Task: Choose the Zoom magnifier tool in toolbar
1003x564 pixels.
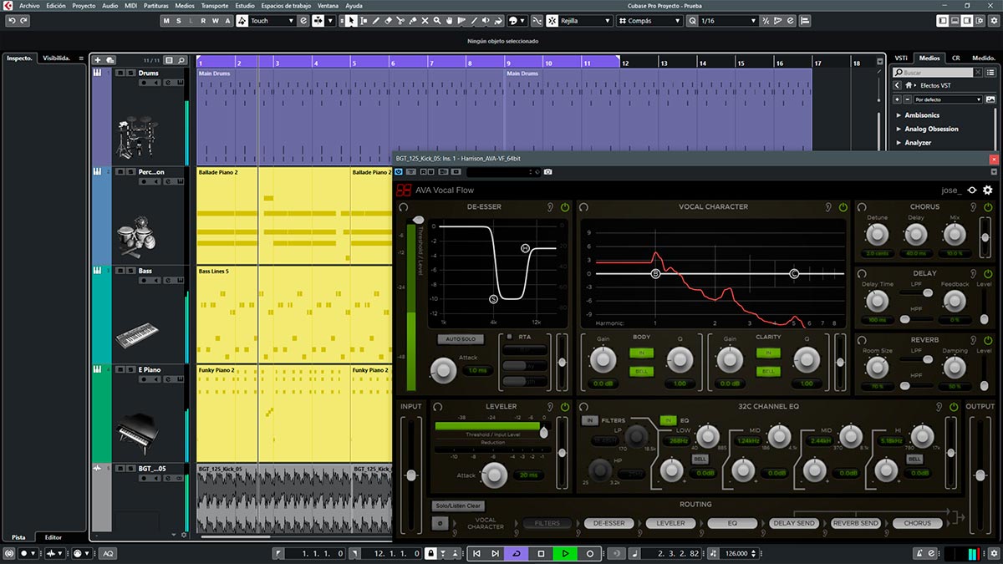Action: tap(438, 20)
